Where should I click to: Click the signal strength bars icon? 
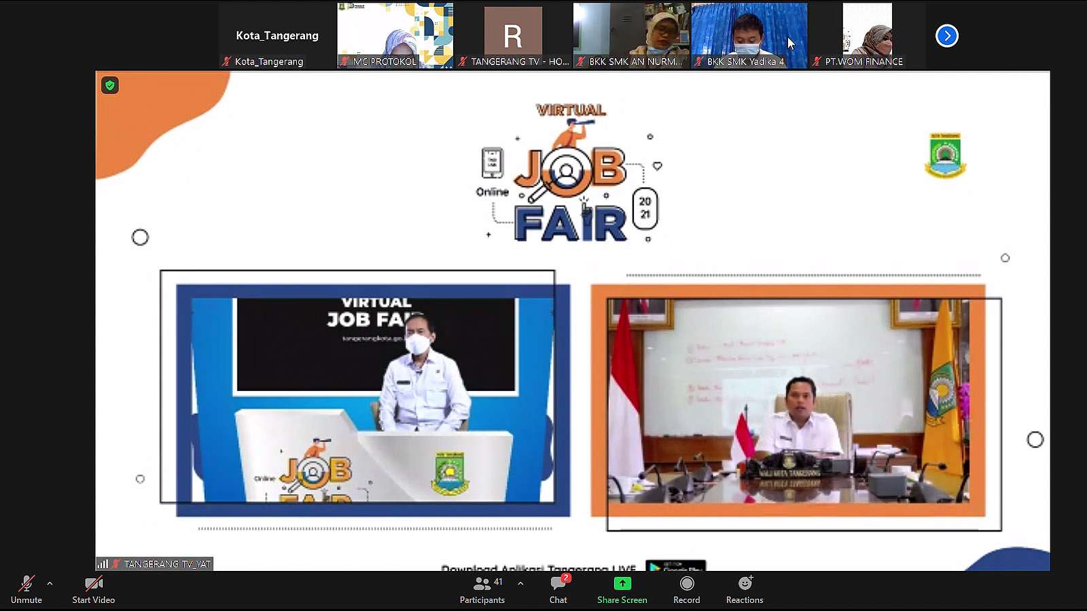(103, 563)
